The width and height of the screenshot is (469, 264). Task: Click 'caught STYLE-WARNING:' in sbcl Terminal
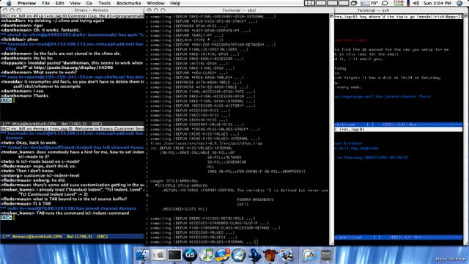[x=174, y=181]
